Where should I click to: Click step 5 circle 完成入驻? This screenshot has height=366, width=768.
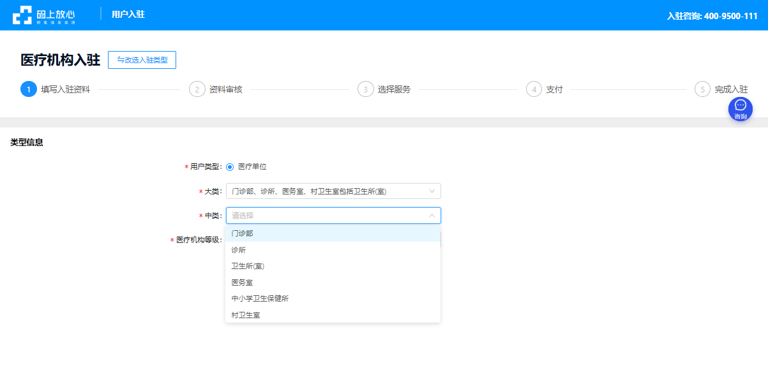[x=702, y=89]
